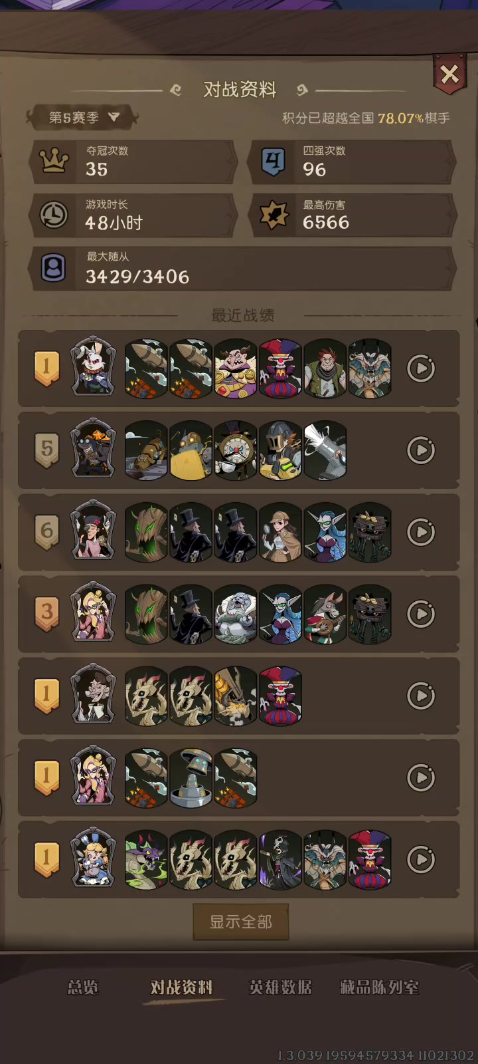Play replay of the 3rd place match
Viewport: 478px width, 1064px height.
[421, 614]
